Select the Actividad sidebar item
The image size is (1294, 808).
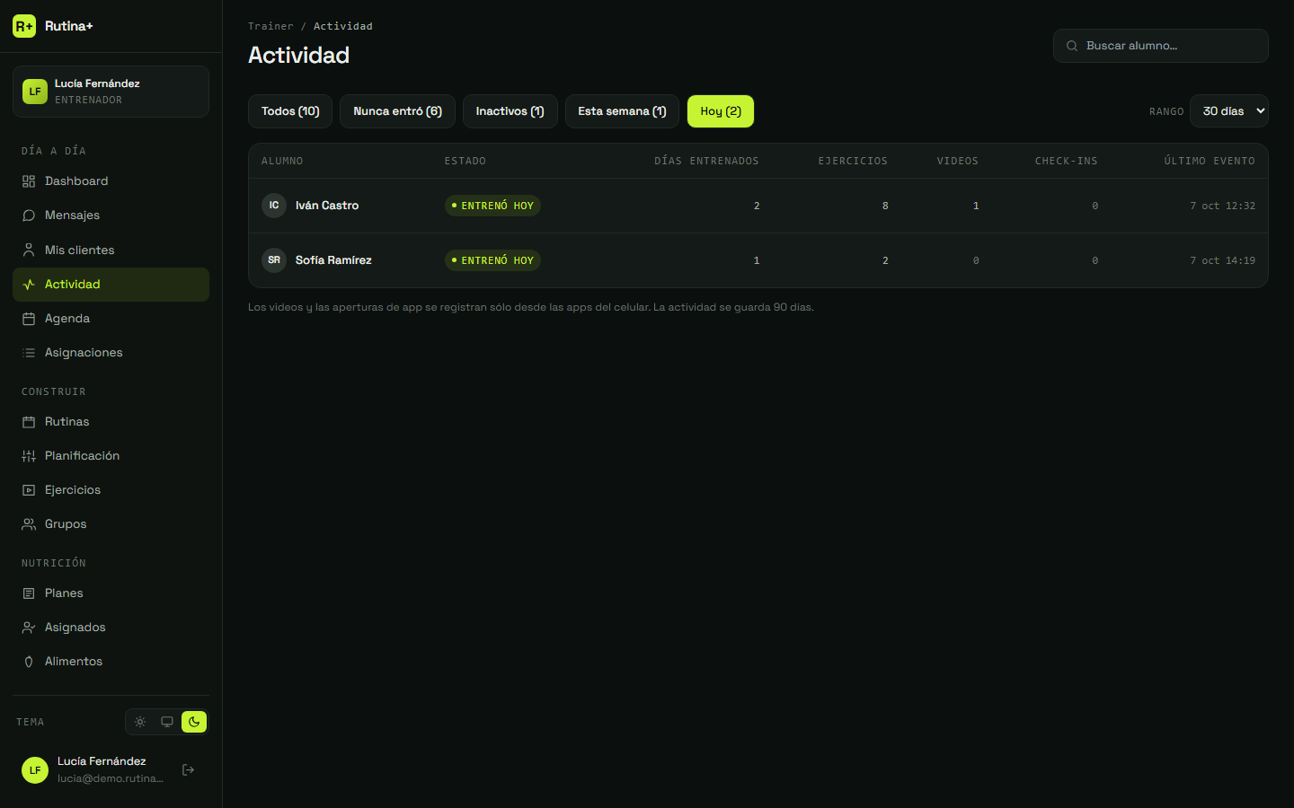111,285
